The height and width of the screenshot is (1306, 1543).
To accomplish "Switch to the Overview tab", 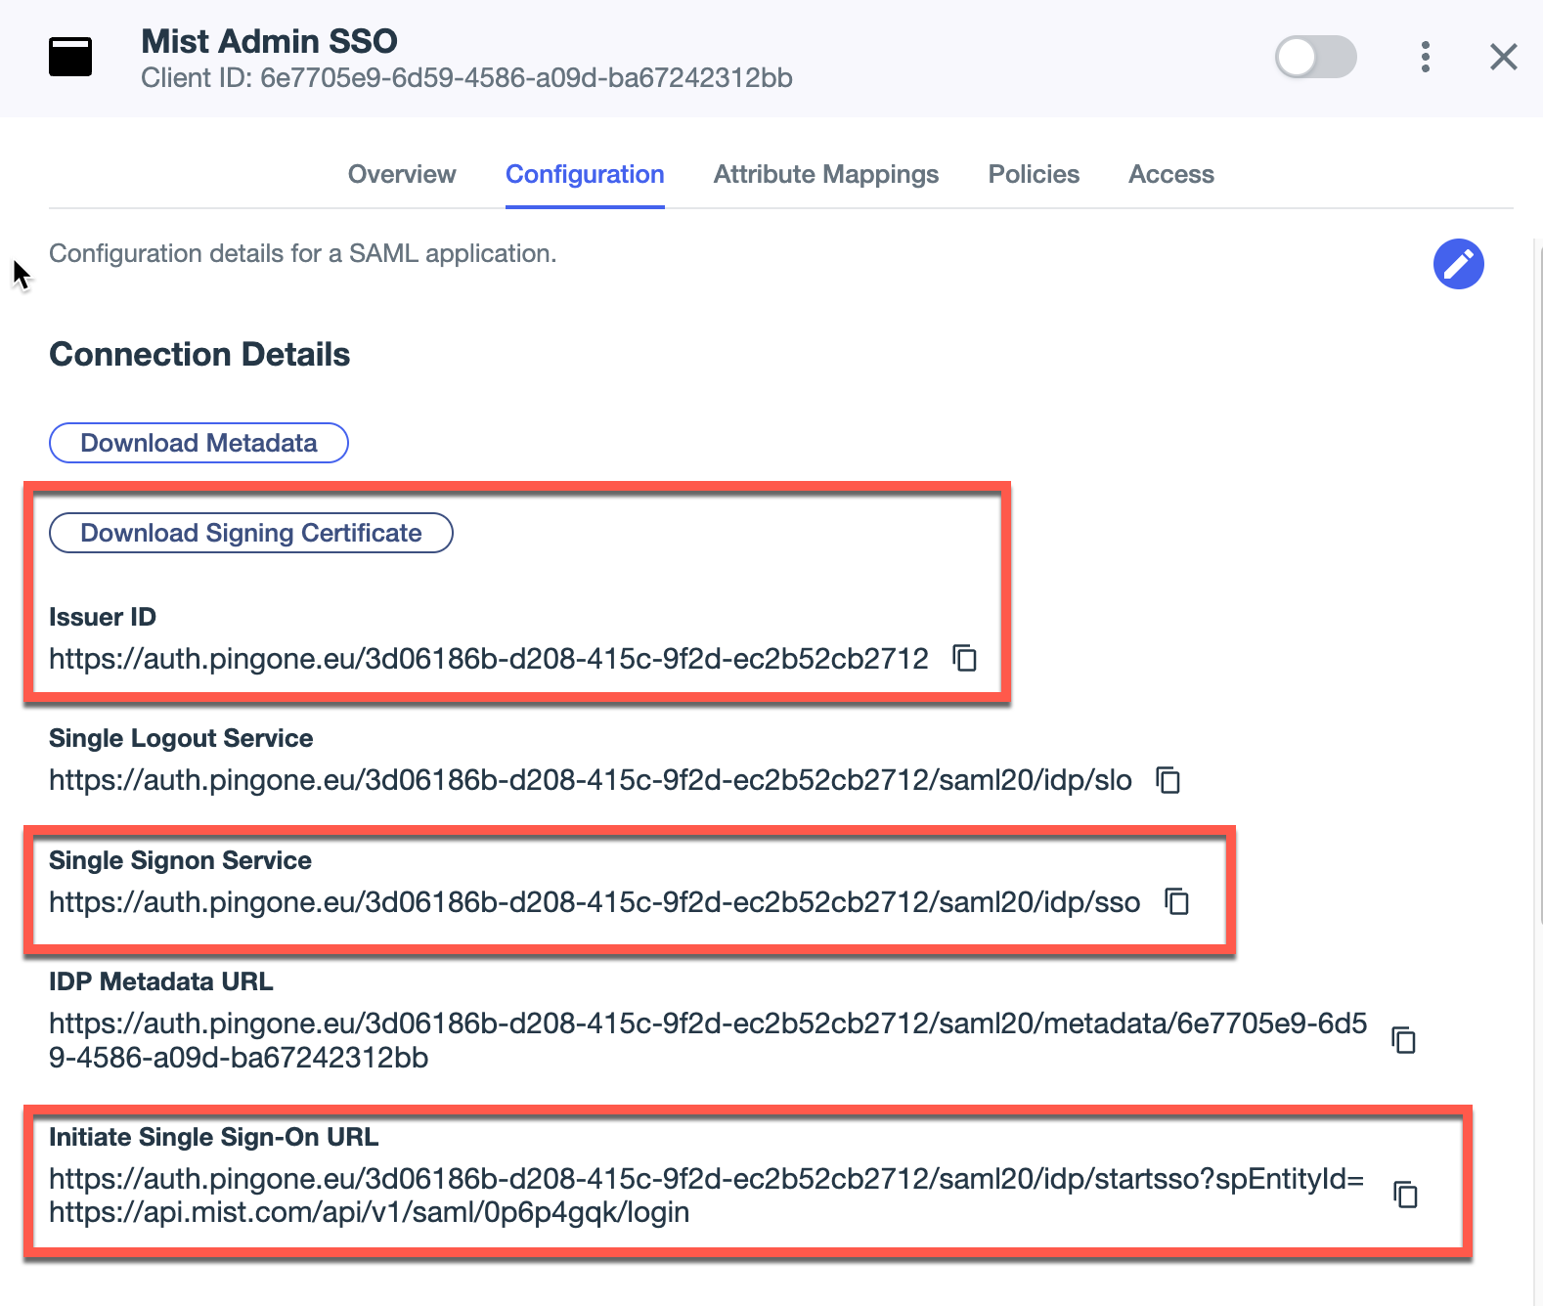I will tap(402, 174).
